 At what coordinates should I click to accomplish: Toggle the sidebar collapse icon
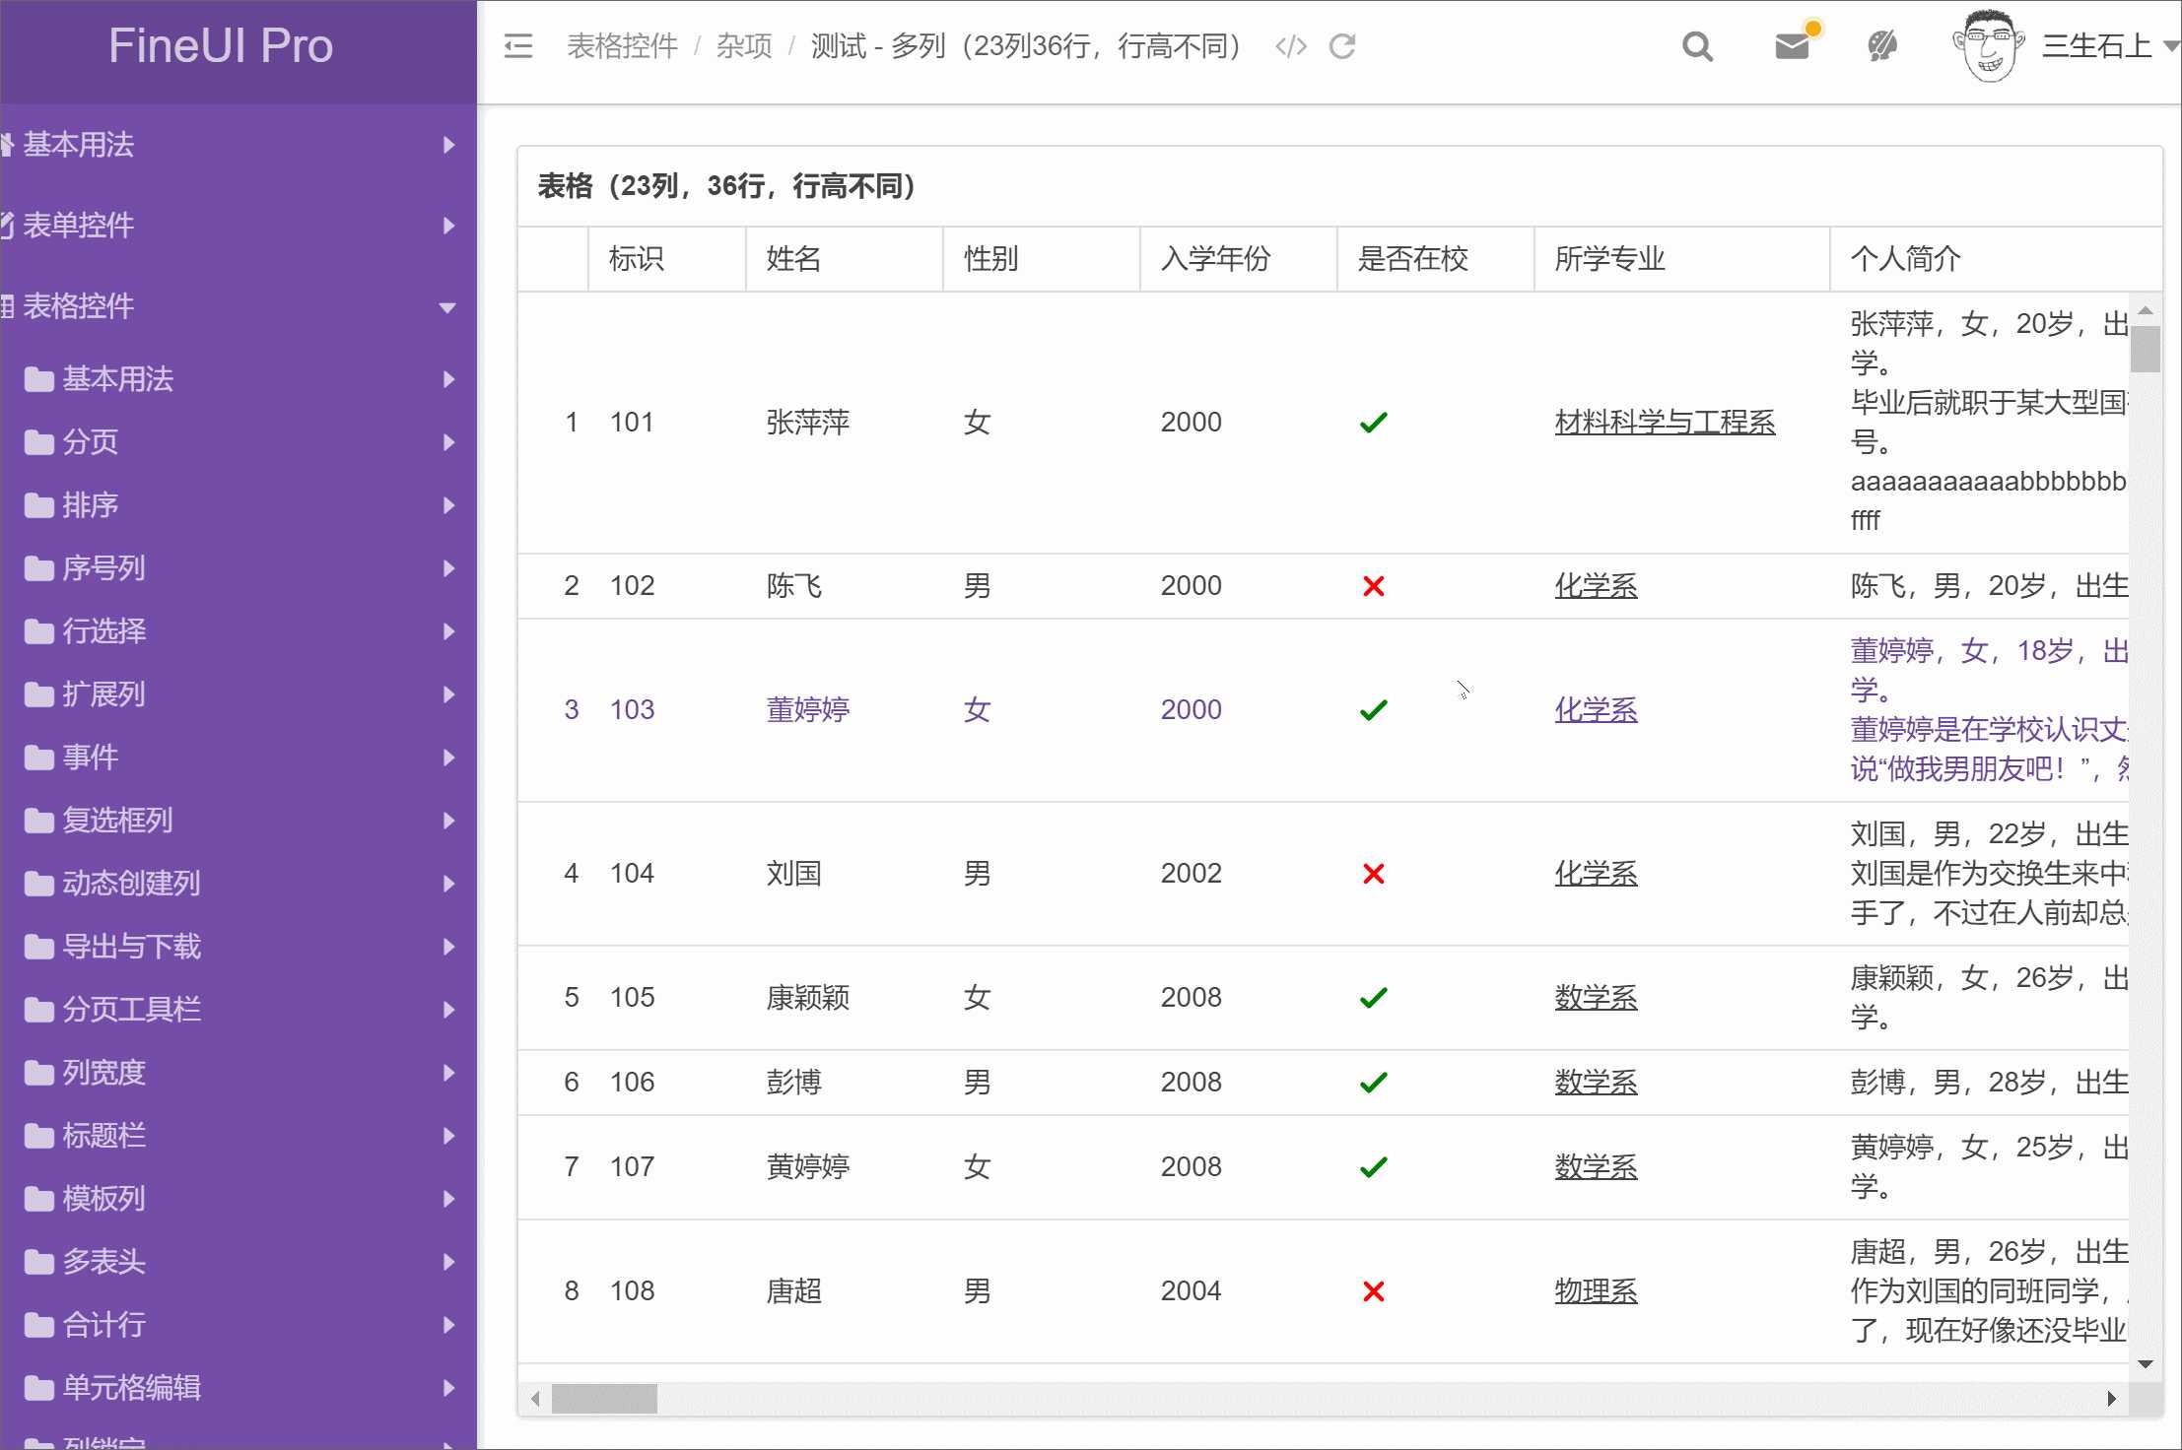[518, 46]
